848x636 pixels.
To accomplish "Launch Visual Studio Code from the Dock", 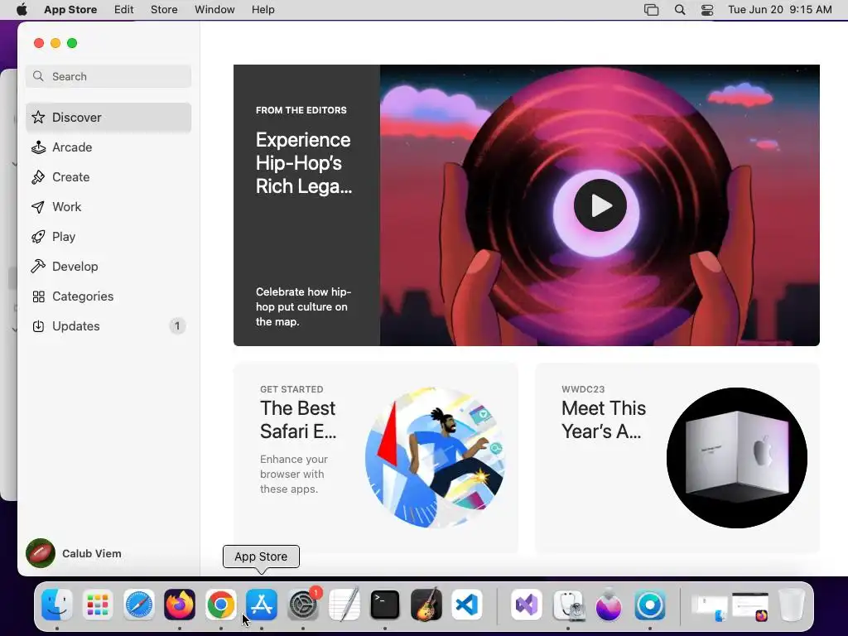I will coord(467,605).
